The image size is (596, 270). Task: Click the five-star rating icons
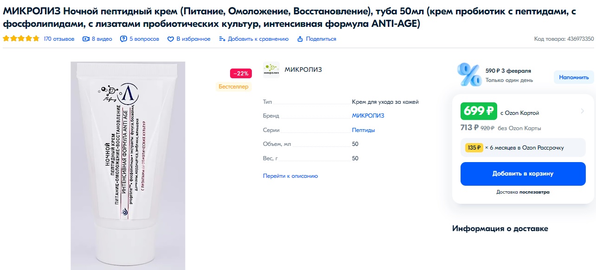pyautogui.click(x=21, y=39)
